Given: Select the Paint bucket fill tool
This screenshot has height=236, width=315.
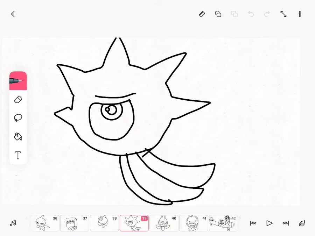Looking at the screenshot, I should pyautogui.click(x=18, y=136).
